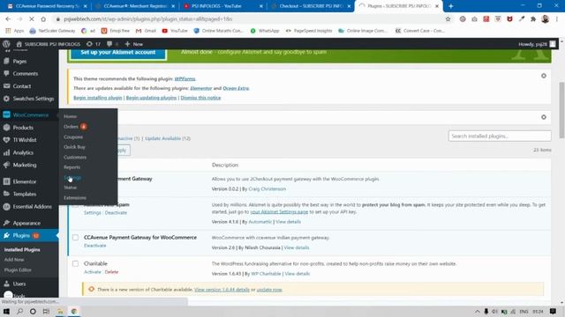
Task: Open the comments bubble in admin bar
Action: (x=112, y=44)
